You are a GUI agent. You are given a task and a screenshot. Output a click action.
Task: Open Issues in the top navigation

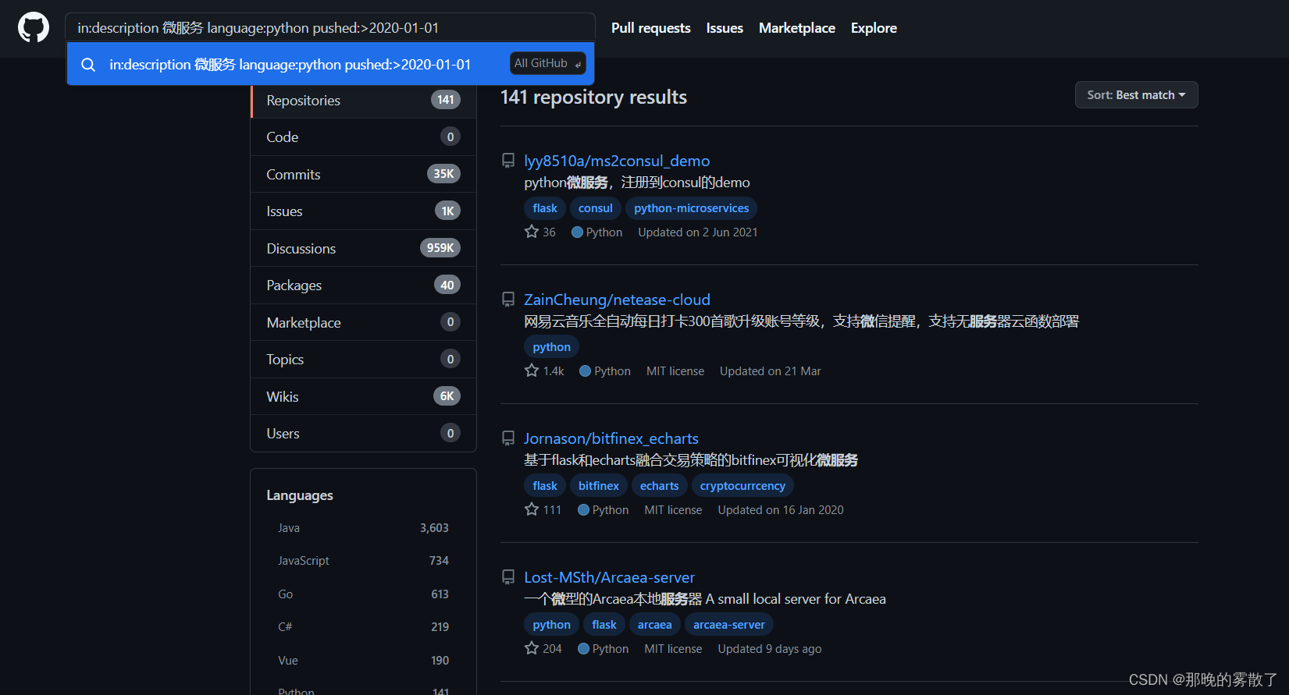725,28
